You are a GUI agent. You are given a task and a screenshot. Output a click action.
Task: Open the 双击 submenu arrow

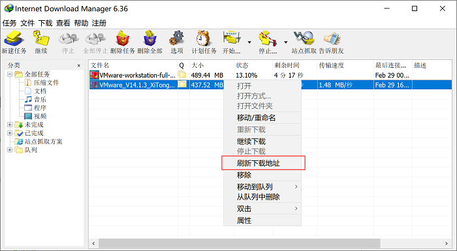pos(296,209)
